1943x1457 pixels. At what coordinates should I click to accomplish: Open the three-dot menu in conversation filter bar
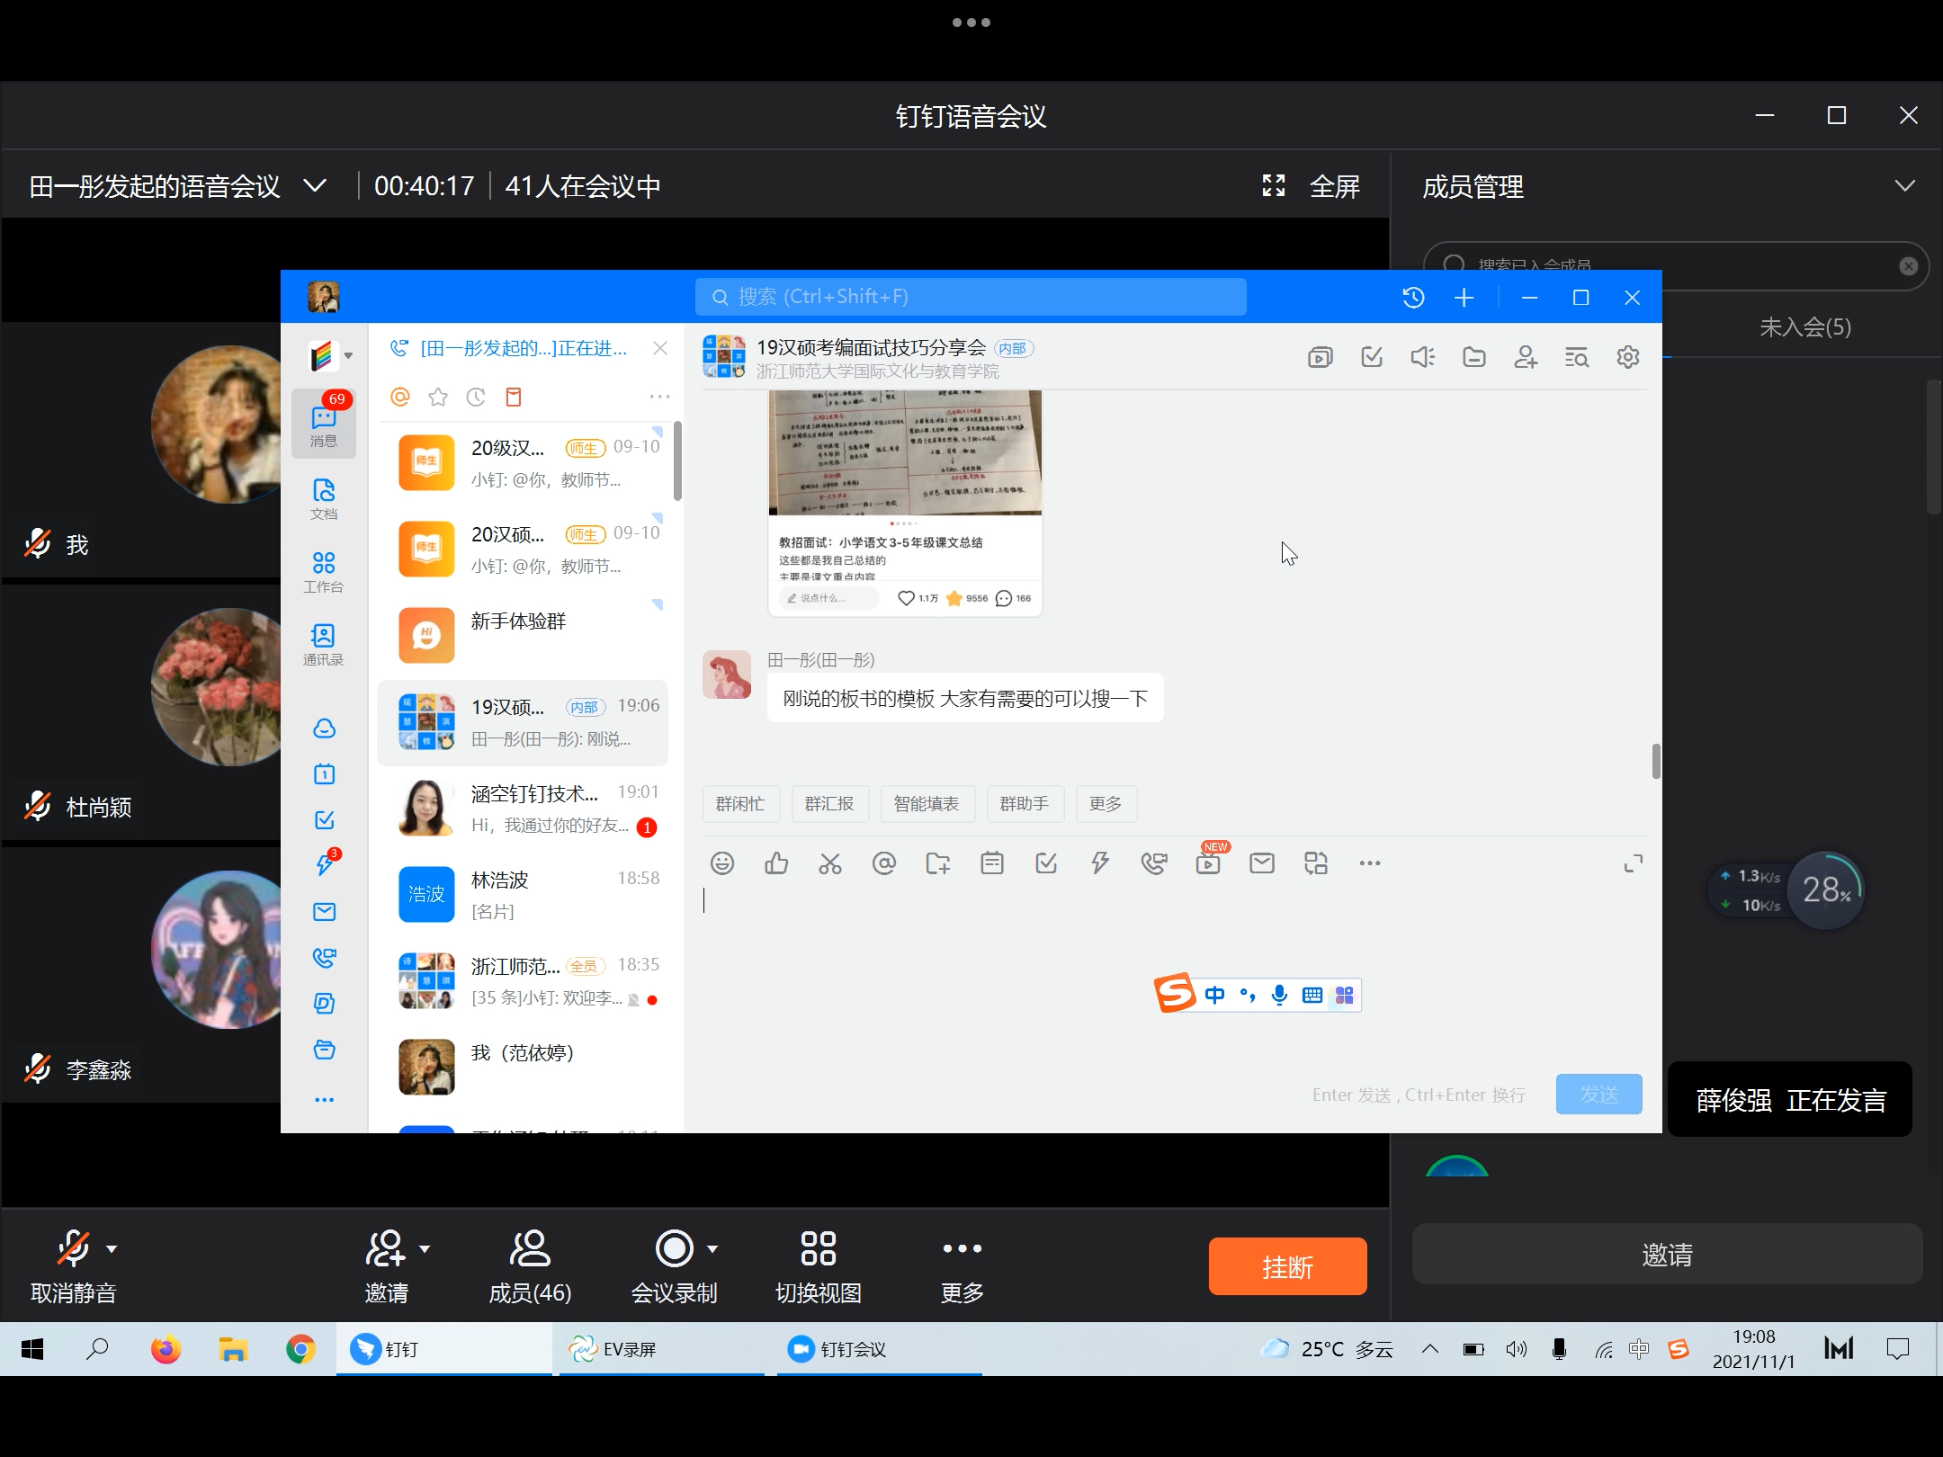pyautogui.click(x=659, y=397)
